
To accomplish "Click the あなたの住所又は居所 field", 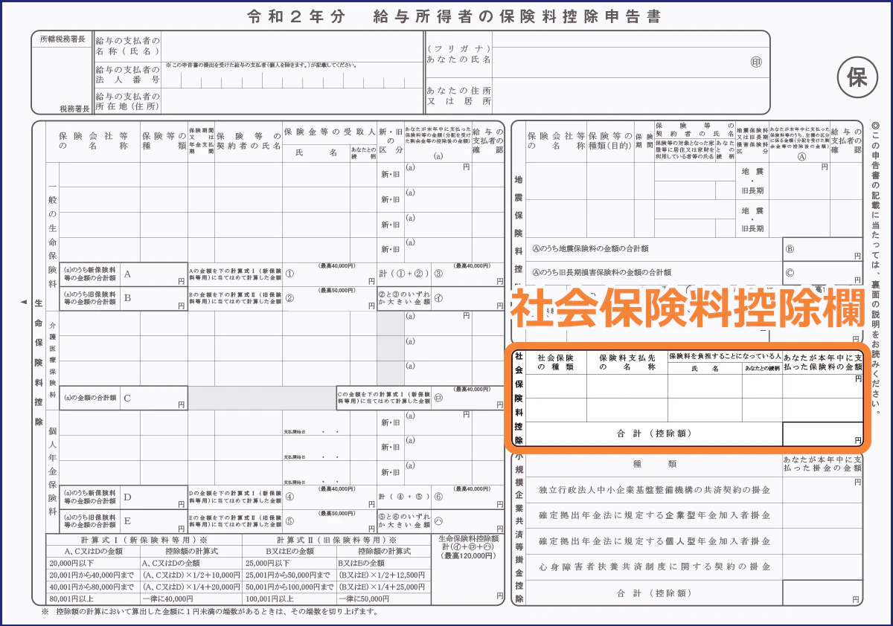I will [630, 96].
